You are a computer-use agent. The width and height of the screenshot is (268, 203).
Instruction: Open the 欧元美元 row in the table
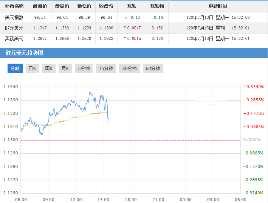point(14,28)
